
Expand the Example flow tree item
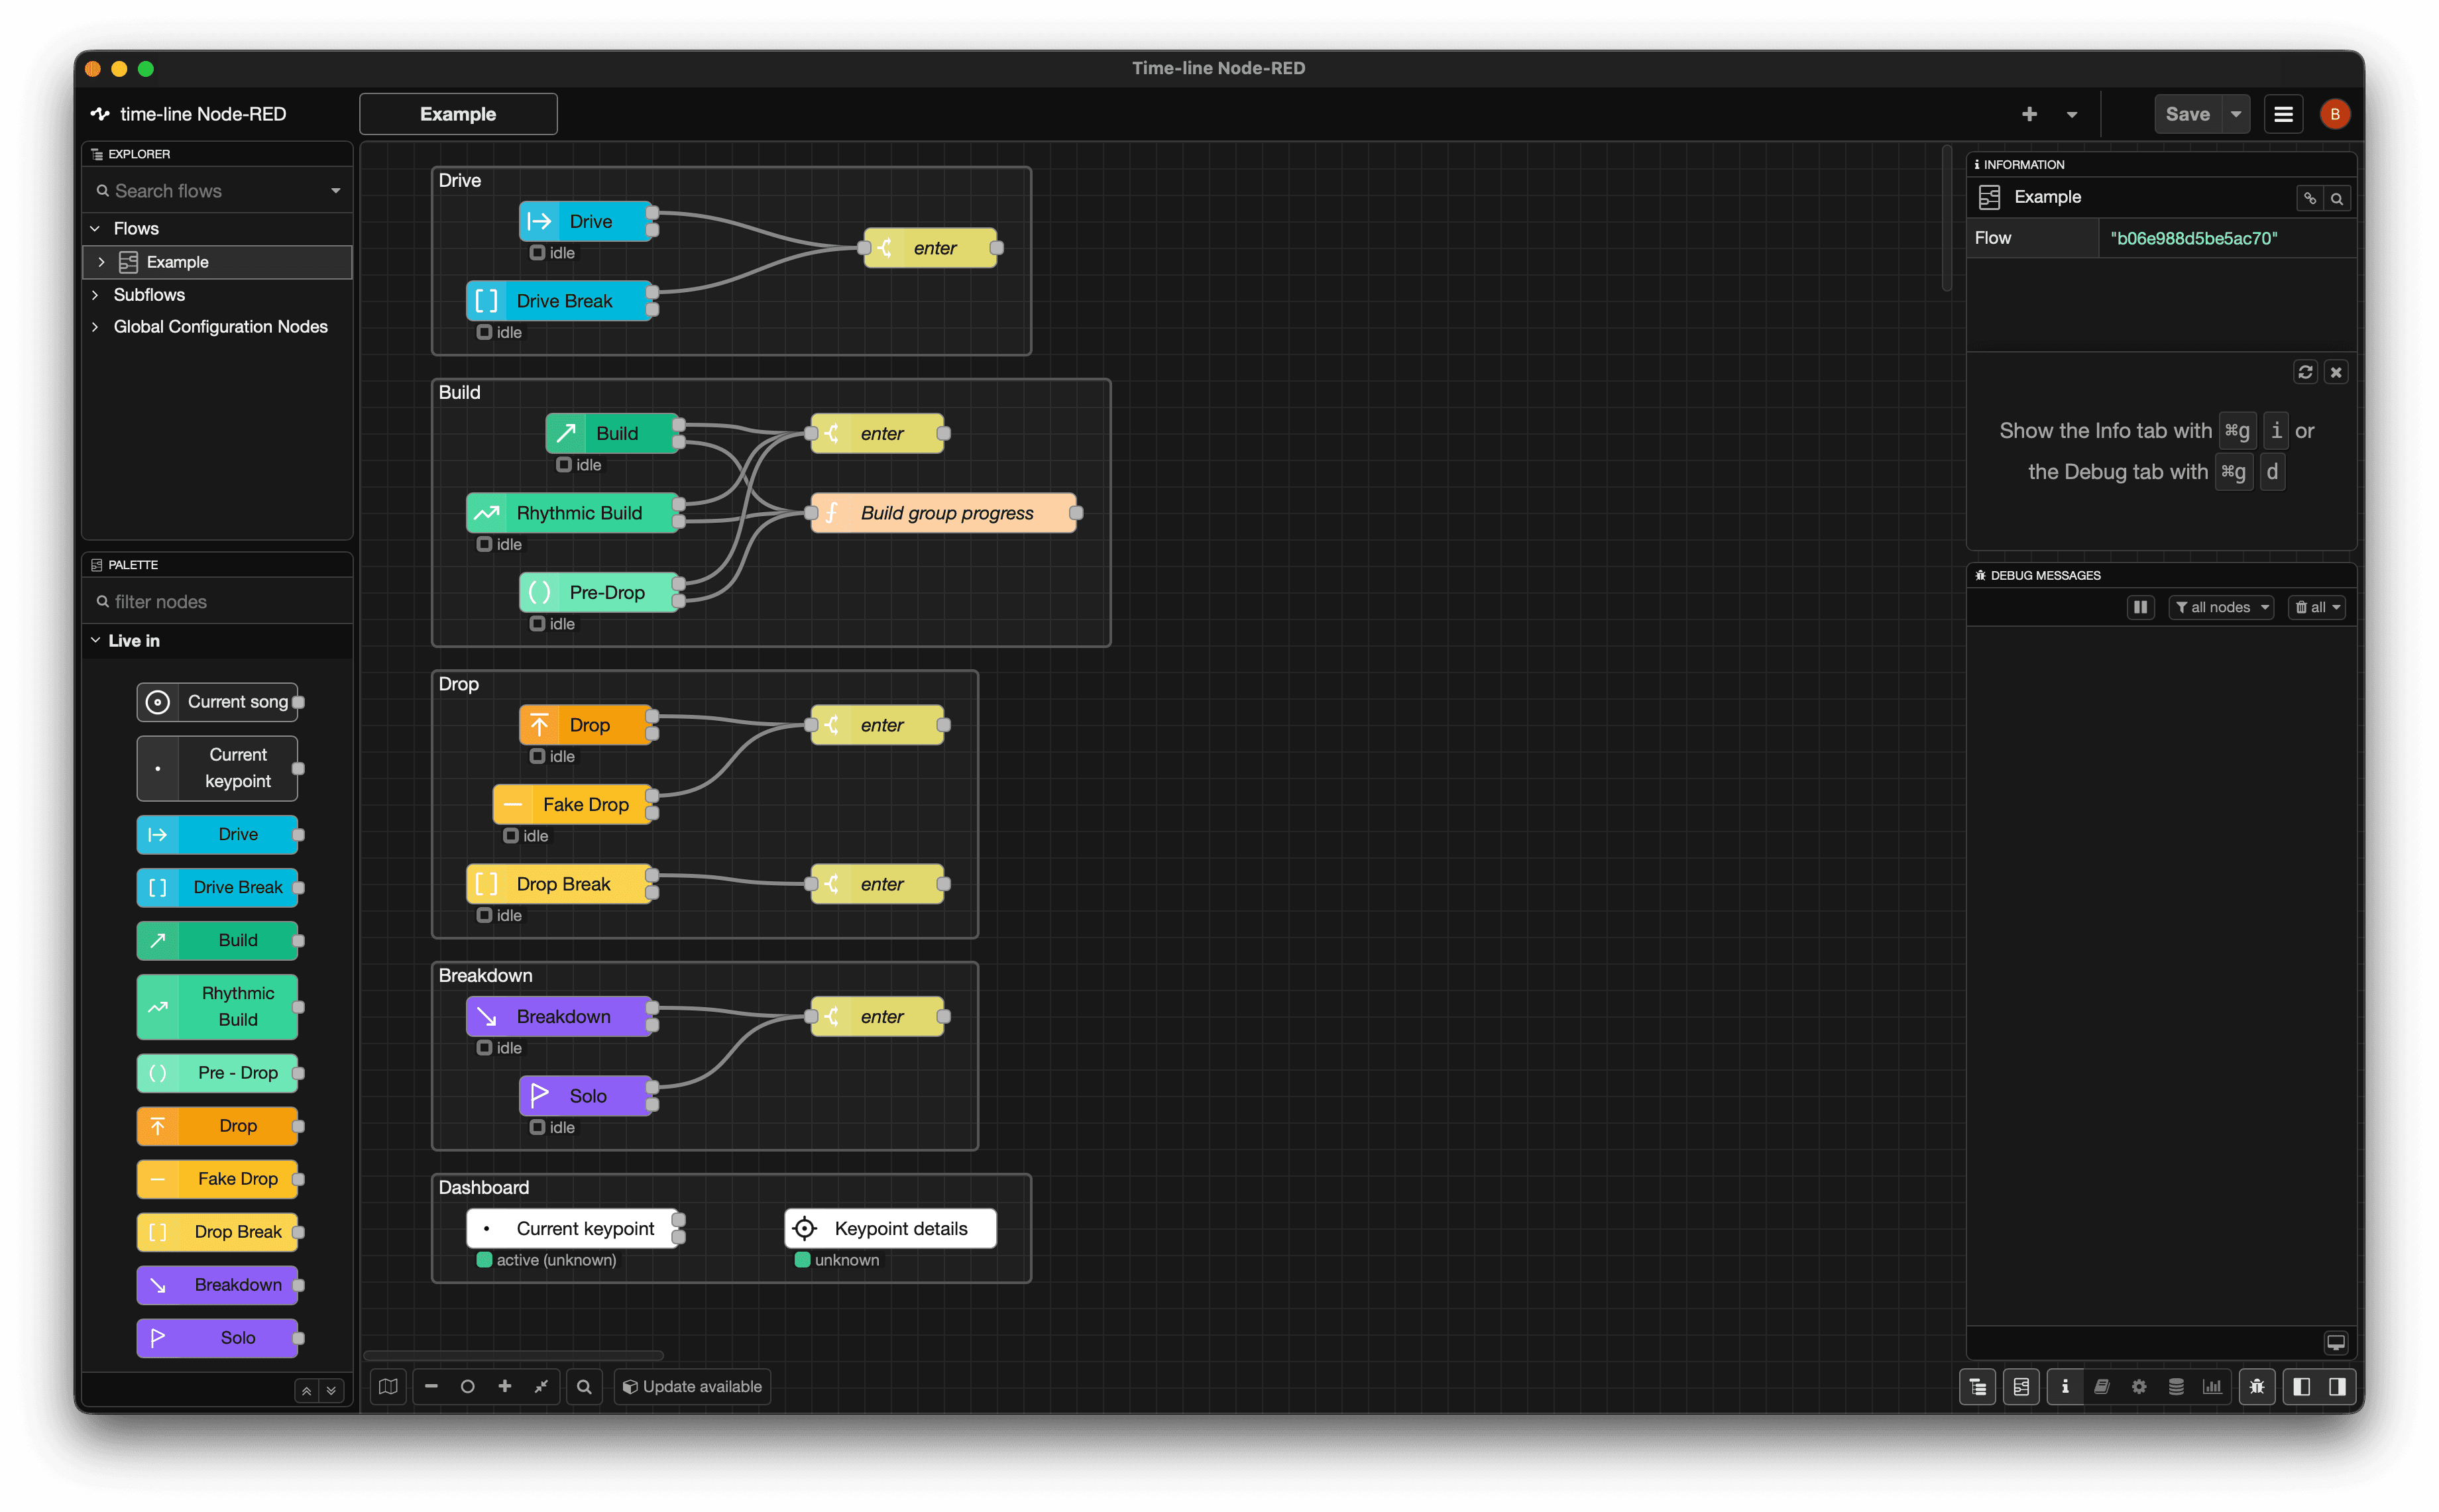(x=101, y=262)
